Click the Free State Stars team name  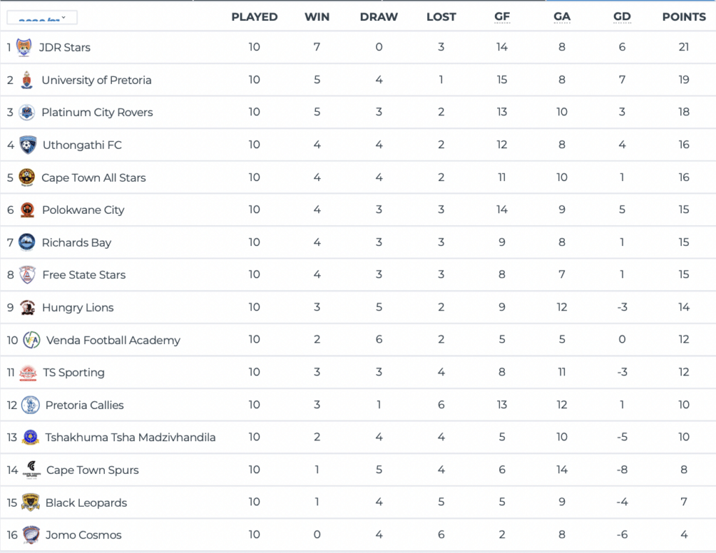coord(84,275)
